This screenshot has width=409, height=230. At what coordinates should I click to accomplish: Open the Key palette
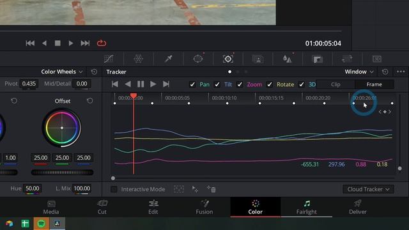tap(318, 59)
